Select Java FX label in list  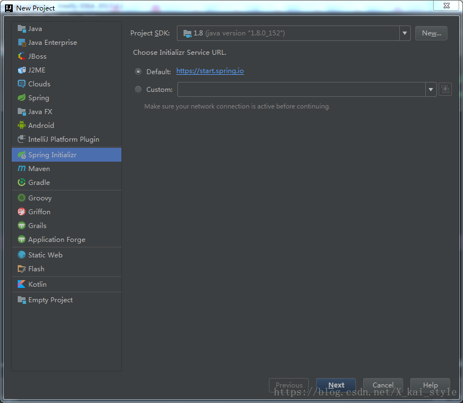[x=40, y=112]
